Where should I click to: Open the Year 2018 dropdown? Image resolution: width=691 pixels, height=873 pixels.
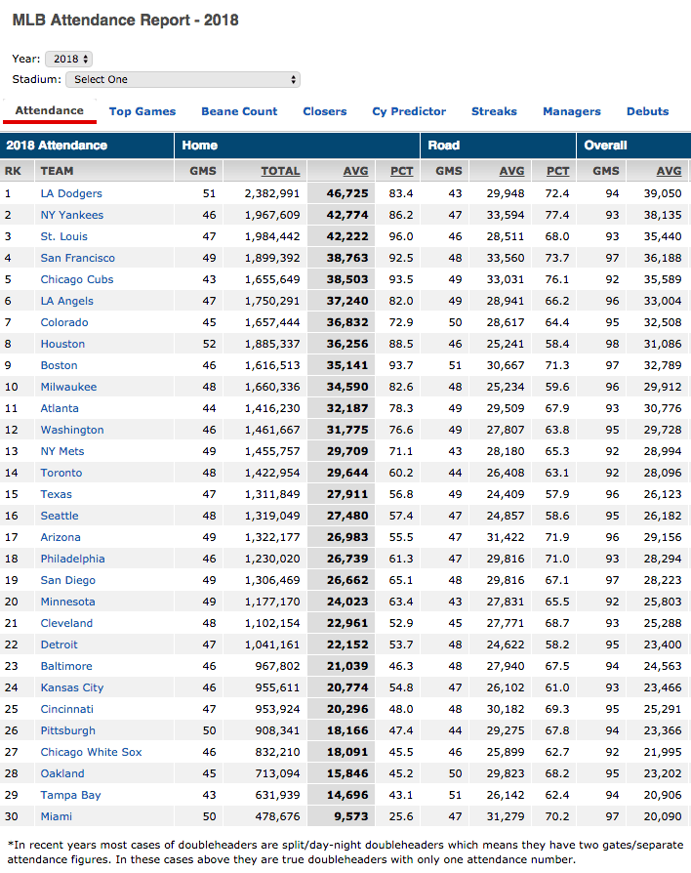pos(69,59)
